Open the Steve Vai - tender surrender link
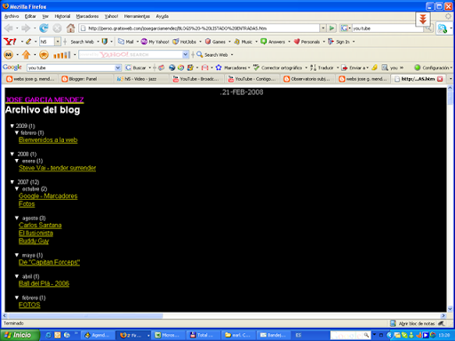The image size is (455, 341). point(57,168)
